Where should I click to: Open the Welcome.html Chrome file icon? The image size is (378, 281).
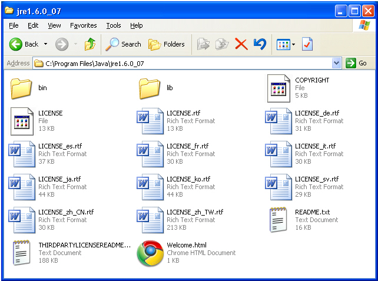point(150,253)
